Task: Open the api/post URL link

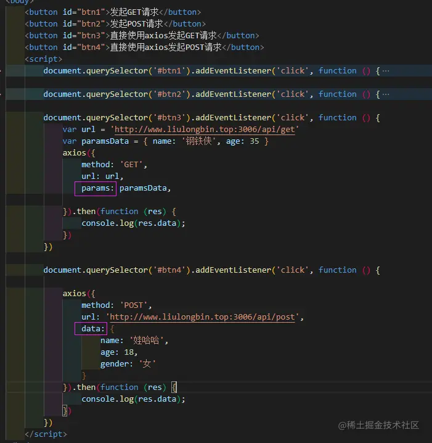Action: point(202,317)
